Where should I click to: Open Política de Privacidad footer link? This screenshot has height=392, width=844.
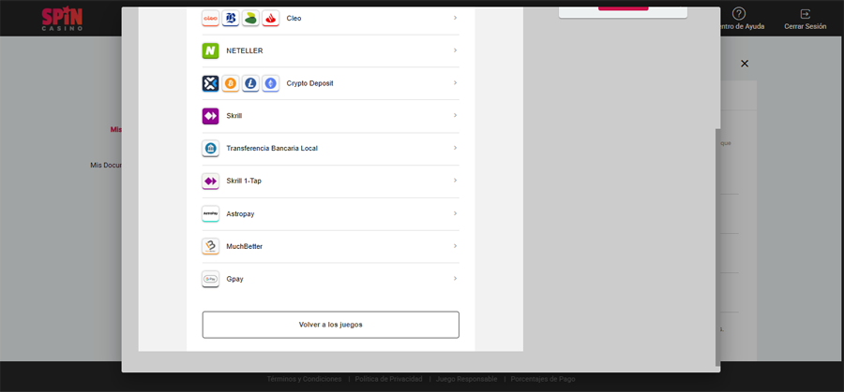(x=388, y=379)
